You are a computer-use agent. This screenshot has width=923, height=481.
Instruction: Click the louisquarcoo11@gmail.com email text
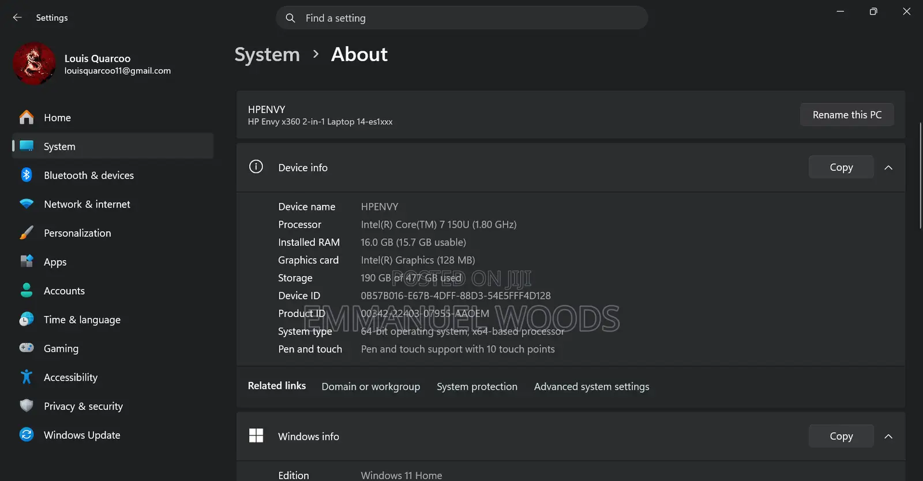coord(118,70)
